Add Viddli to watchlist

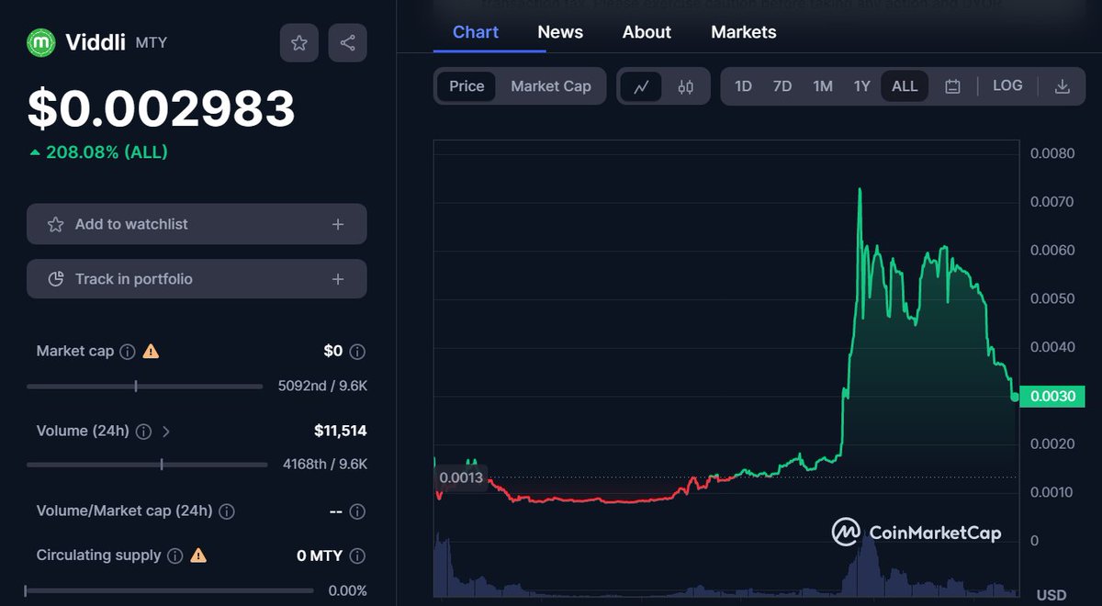(197, 224)
